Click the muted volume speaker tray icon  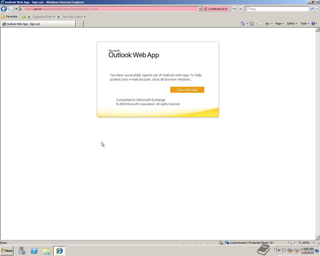coord(296,251)
